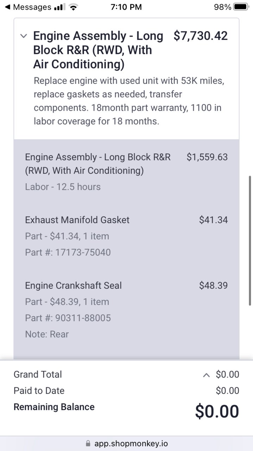Select the Engine Crankshaft Seal line item
This screenshot has width=253, height=451.
click(x=126, y=310)
